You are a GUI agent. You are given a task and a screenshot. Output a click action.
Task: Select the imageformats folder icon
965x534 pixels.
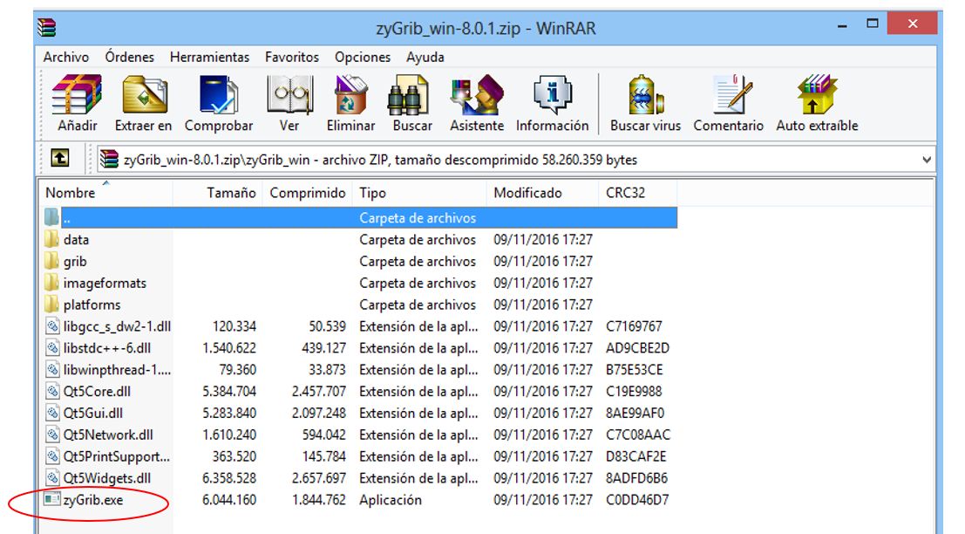coord(51,283)
